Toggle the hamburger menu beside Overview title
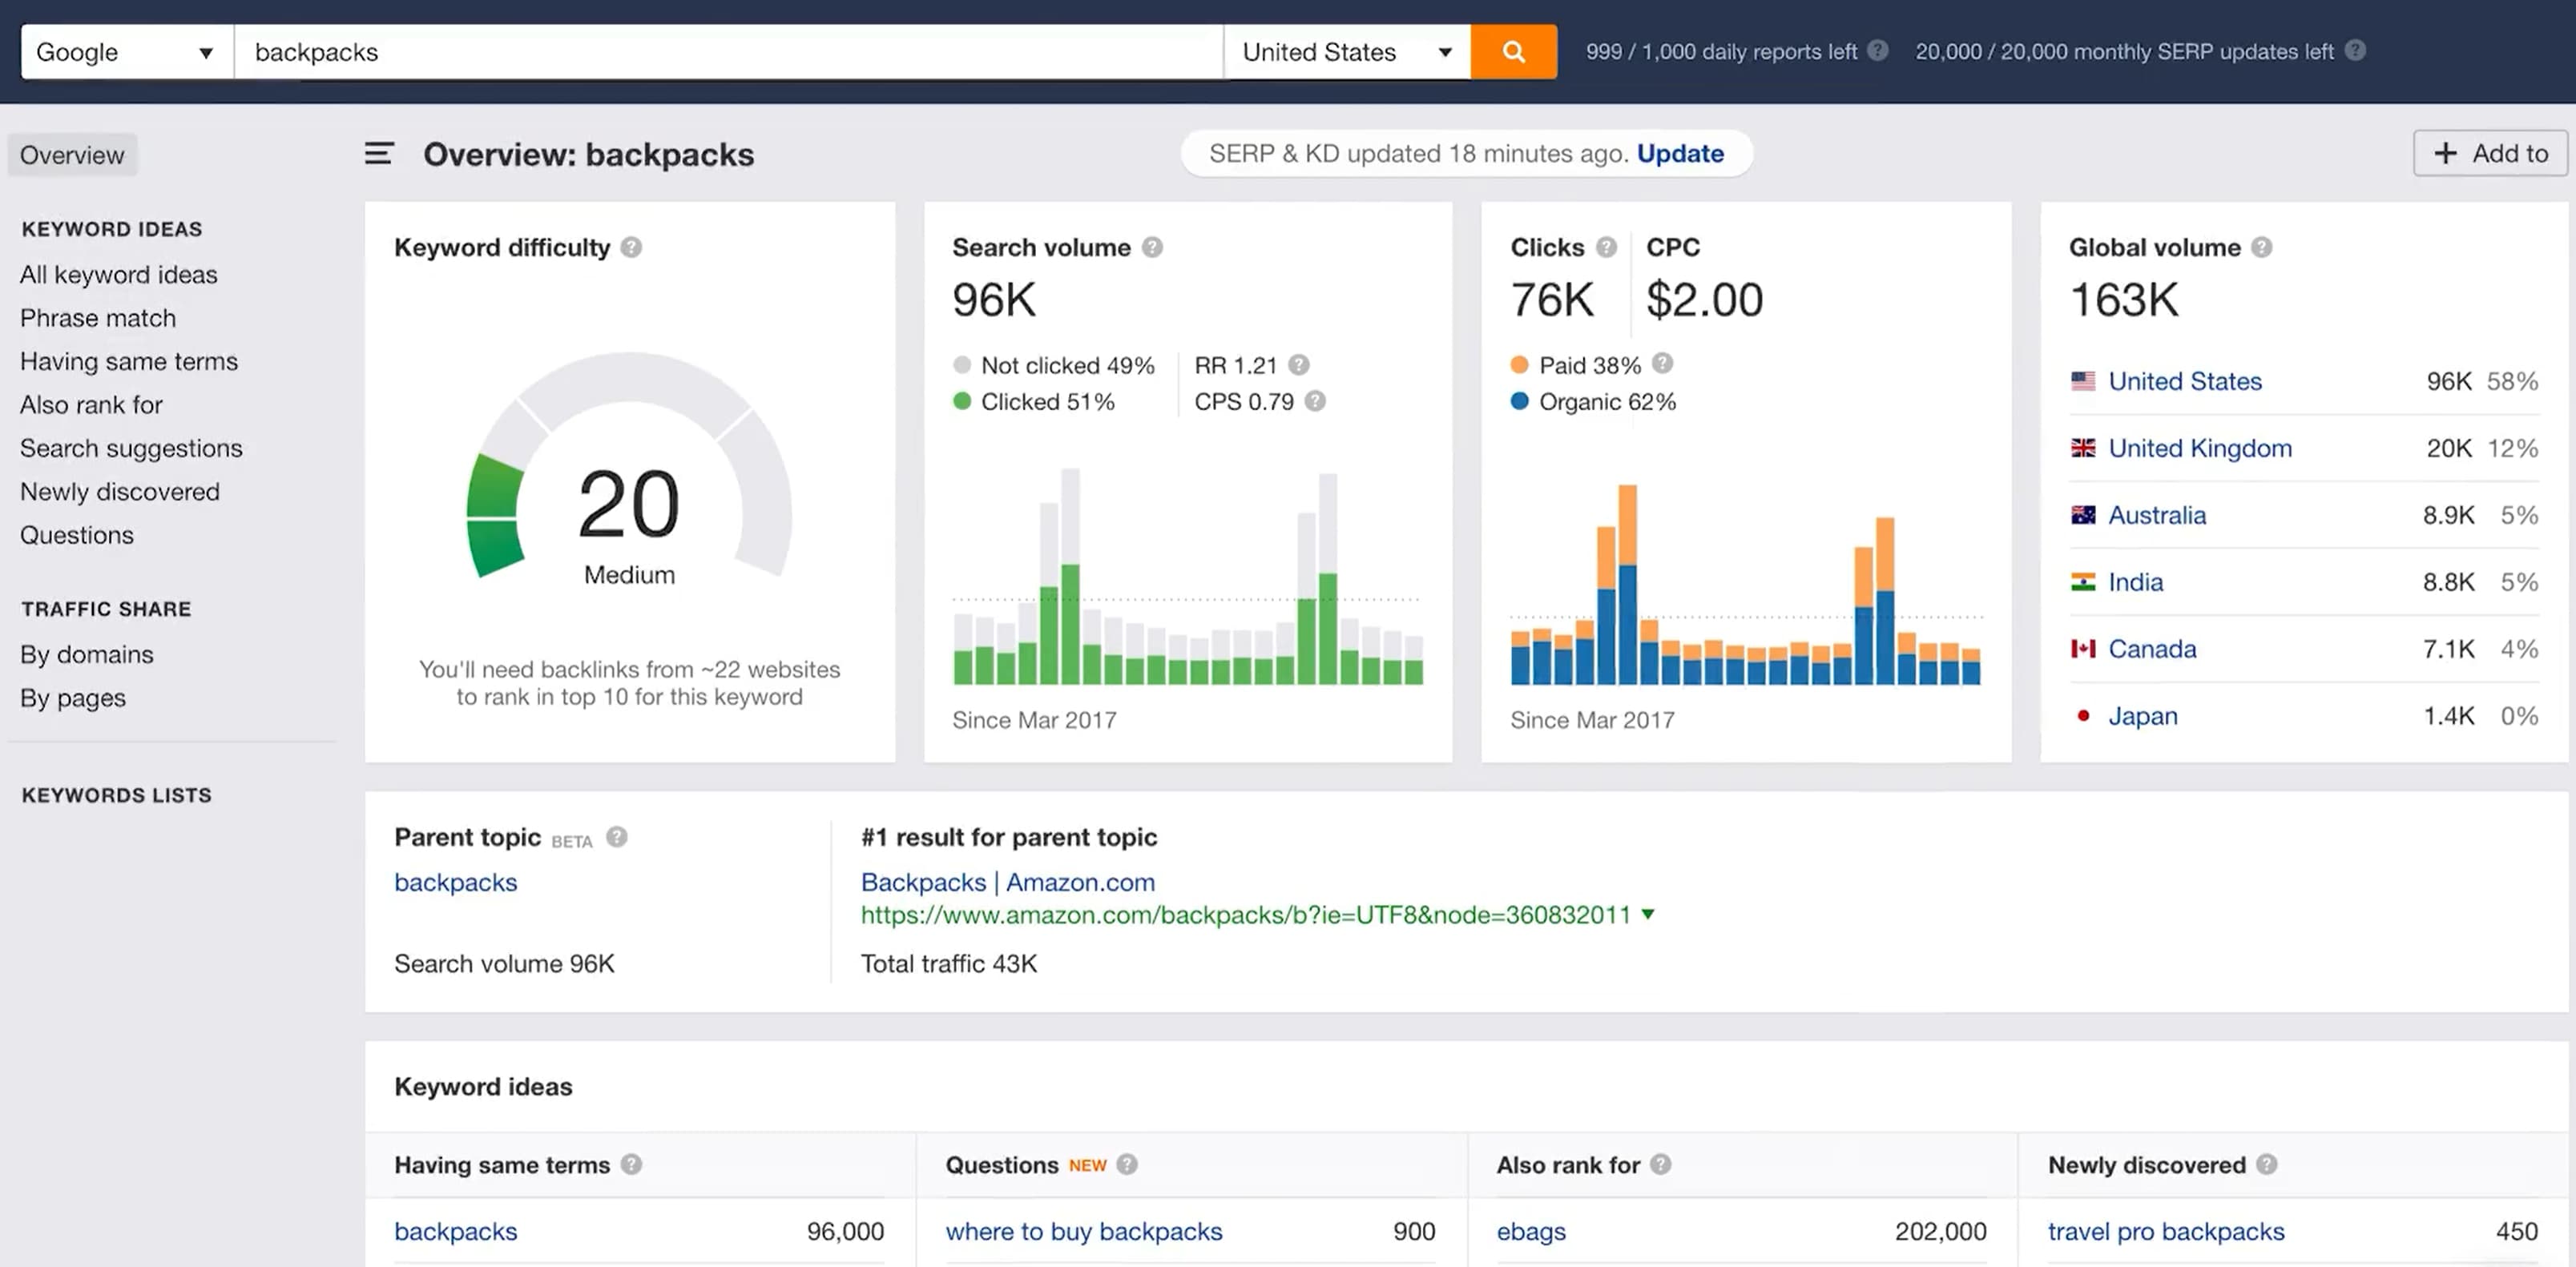The height and width of the screenshot is (1267, 2576). tap(378, 154)
